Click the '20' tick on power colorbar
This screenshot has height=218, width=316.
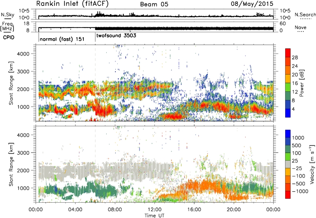[x=295, y=75]
